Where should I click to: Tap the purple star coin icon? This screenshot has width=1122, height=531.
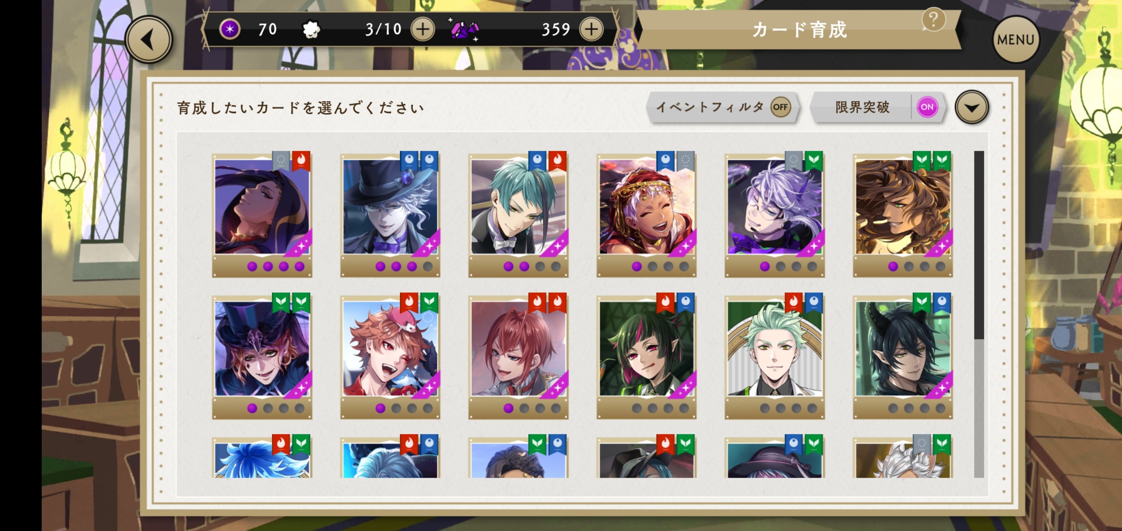[x=230, y=29]
